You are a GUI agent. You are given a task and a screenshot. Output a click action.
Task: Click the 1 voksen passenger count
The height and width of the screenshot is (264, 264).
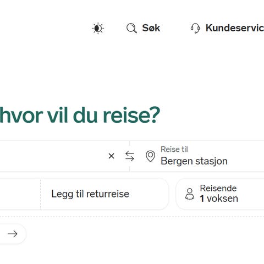219,199
